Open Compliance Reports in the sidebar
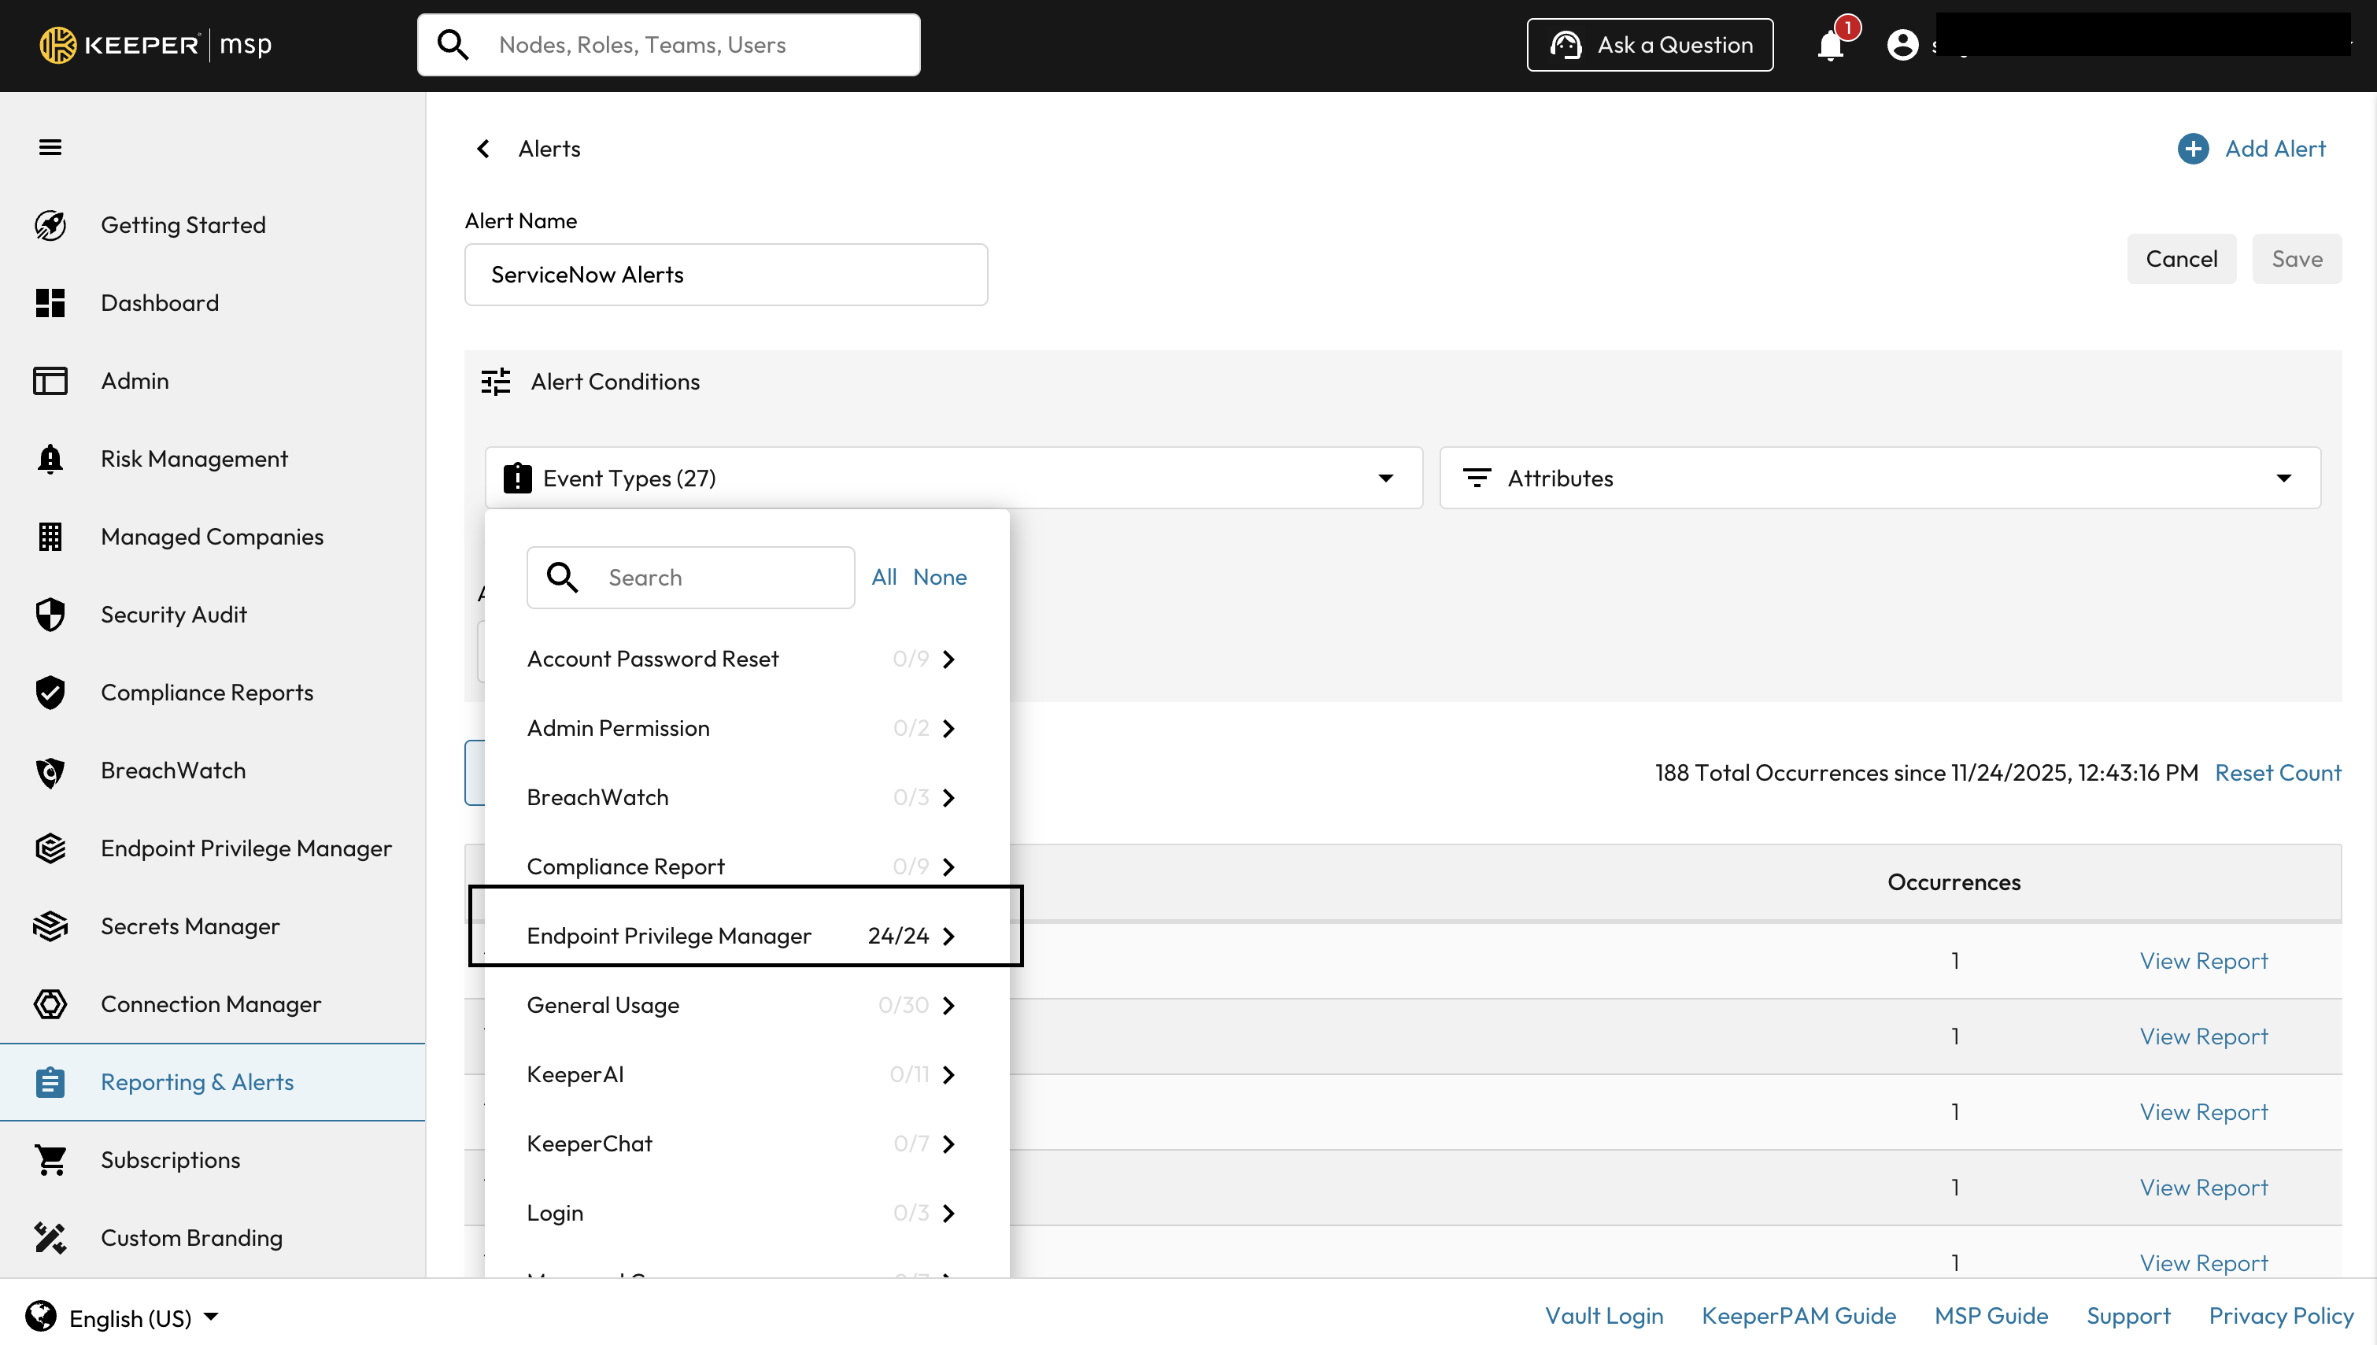The height and width of the screenshot is (1345, 2377). point(207,693)
